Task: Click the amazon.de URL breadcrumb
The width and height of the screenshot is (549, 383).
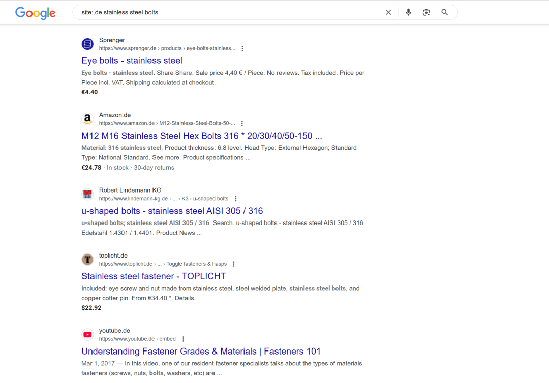Action: [x=167, y=123]
